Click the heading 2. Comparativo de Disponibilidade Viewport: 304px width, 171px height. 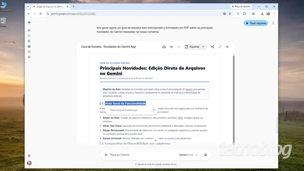[136, 144]
